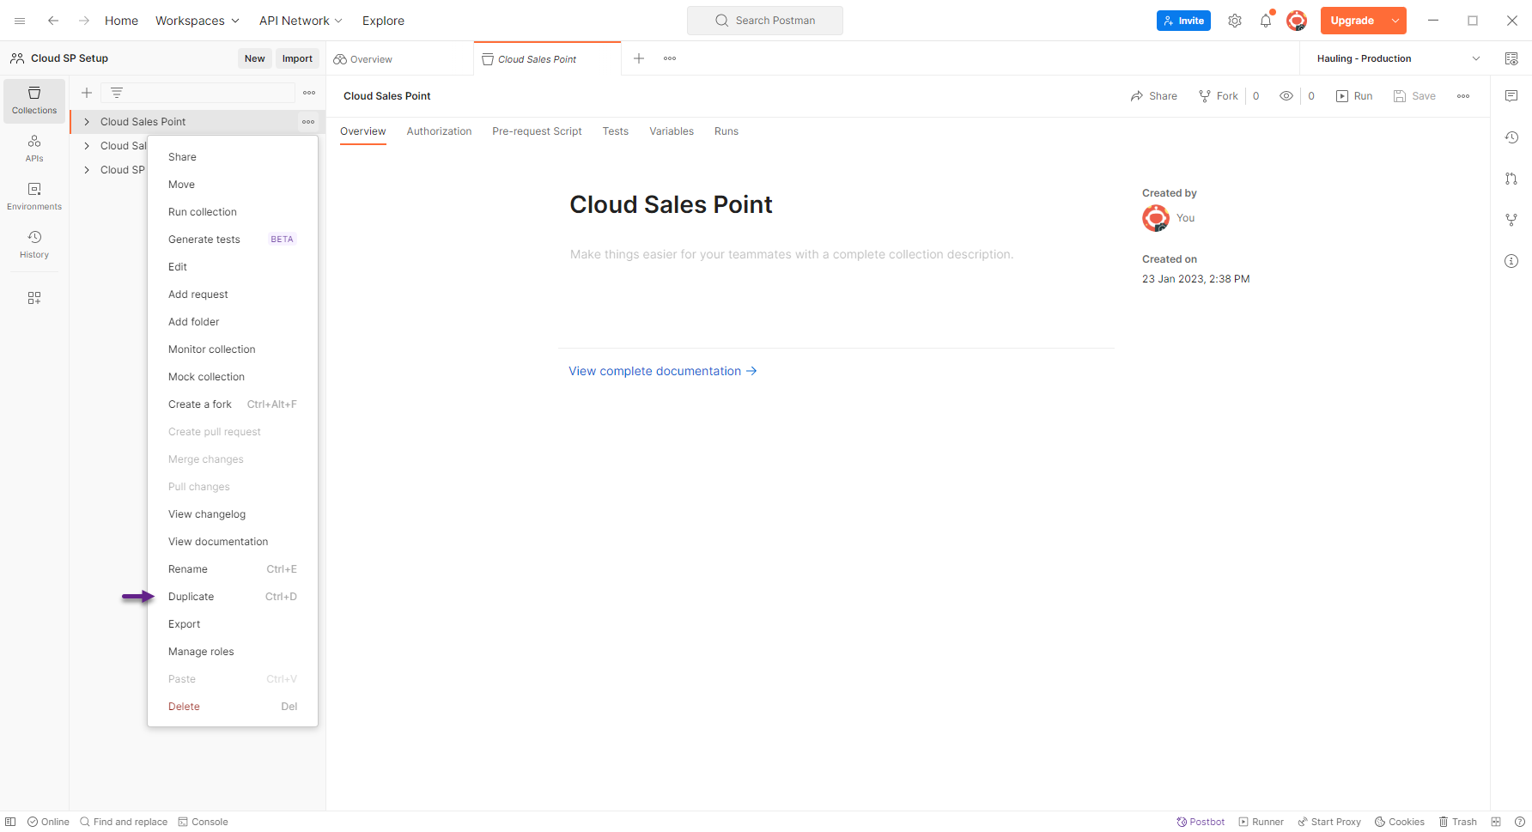Open the Overview workspace tab
Viewport: 1532px width, 832px height.
click(x=399, y=59)
